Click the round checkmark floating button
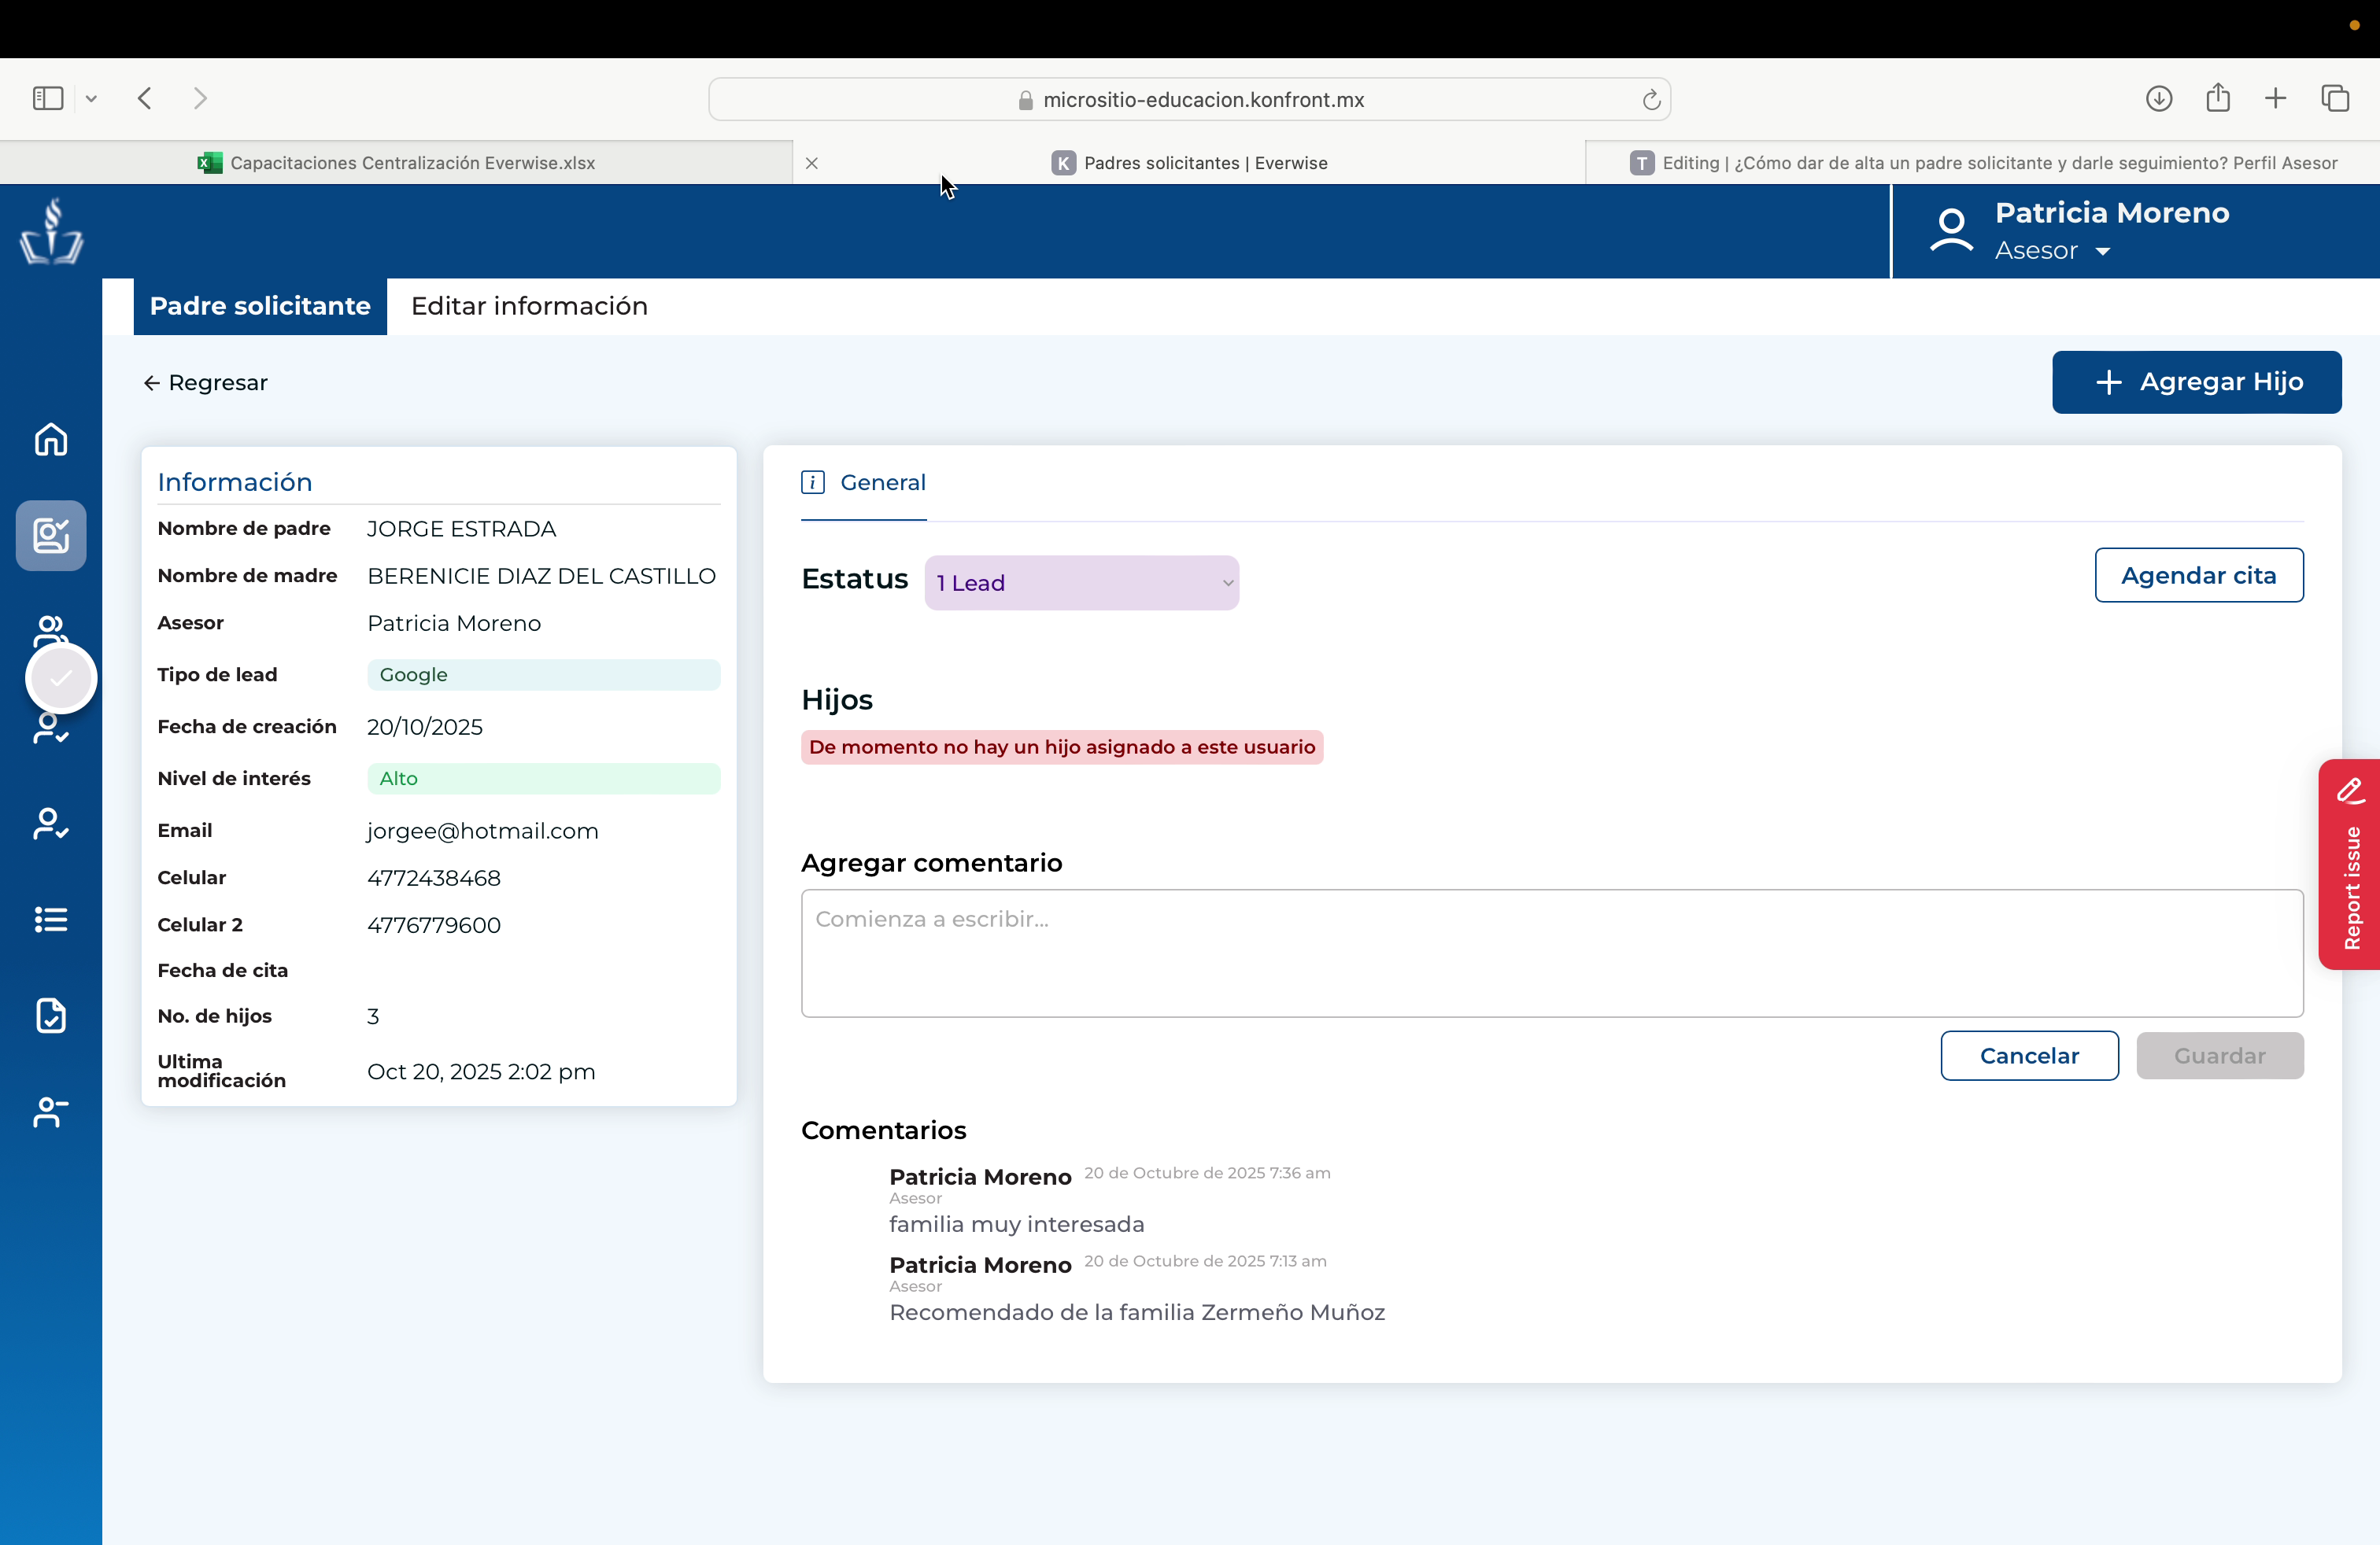Image resolution: width=2380 pixels, height=1545 pixels. [61, 679]
